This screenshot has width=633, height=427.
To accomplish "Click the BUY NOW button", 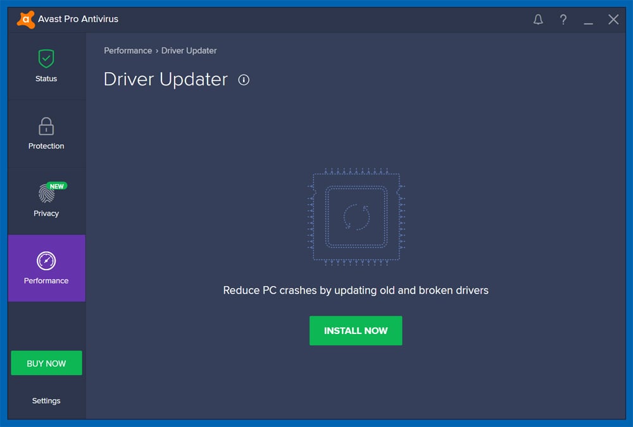I will tap(46, 363).
